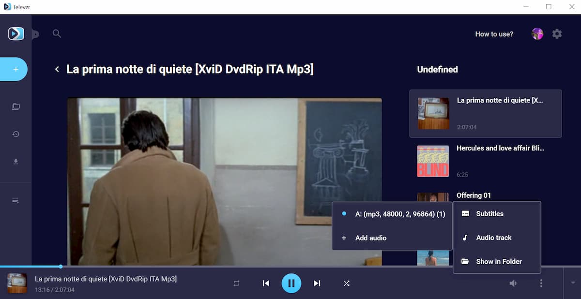Open the history clock sidebar icon
This screenshot has width=581, height=299.
click(15, 134)
